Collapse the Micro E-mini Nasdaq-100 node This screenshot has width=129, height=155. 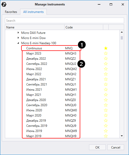(x=18, y=43)
